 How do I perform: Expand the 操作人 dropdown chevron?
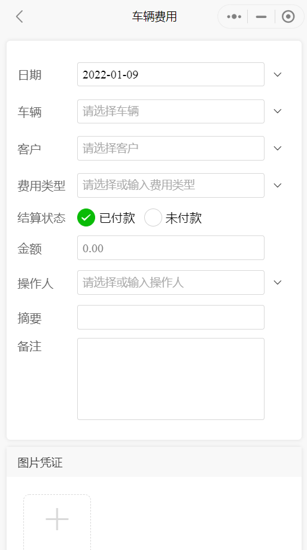278,282
